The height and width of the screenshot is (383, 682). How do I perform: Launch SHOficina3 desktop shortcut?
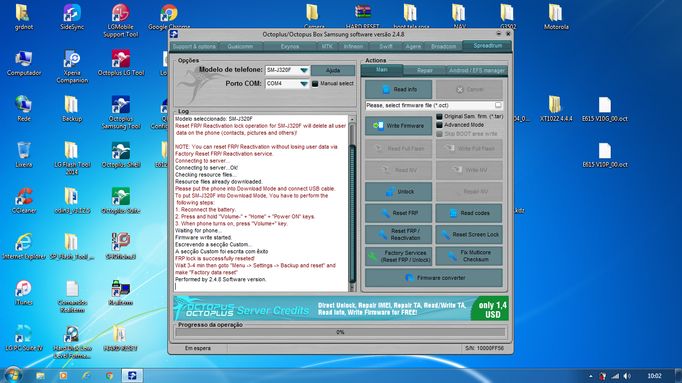[x=120, y=247]
